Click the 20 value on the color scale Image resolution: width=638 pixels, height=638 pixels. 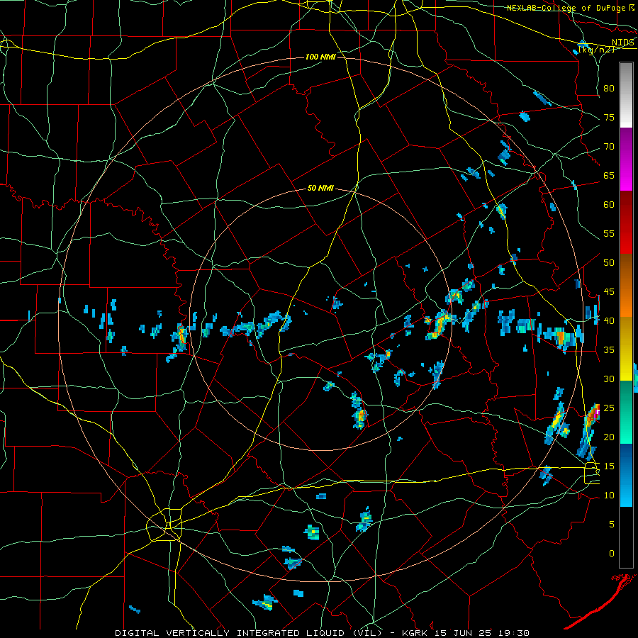pyautogui.click(x=609, y=437)
